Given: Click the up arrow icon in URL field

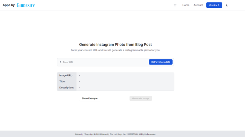Looking at the screenshot, I should tap(60, 62).
